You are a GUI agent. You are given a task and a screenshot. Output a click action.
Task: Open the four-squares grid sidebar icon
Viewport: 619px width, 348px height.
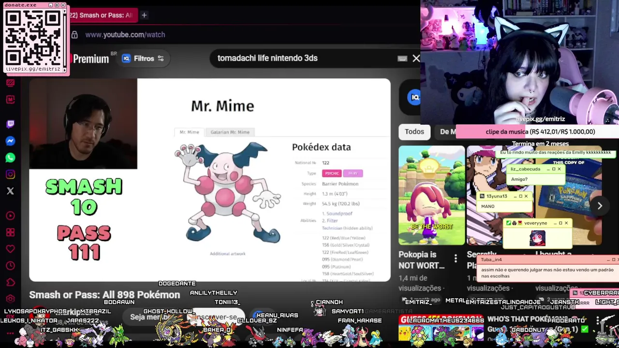tap(10, 232)
